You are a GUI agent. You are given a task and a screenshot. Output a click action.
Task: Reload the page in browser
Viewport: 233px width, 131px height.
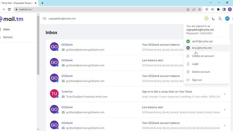coord(9,9)
